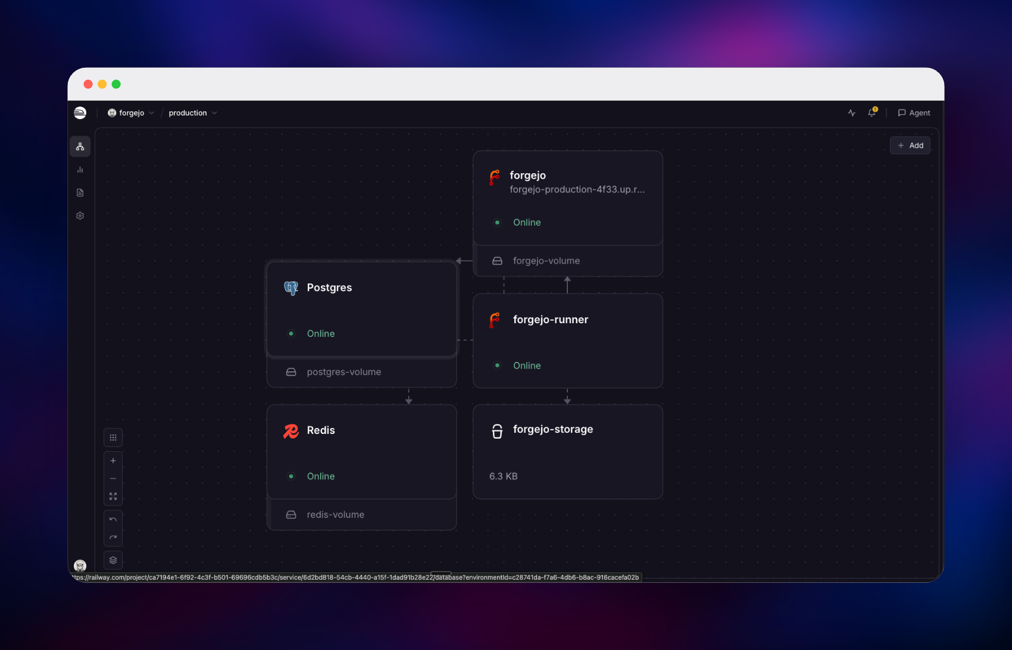Open the activity pulse icon
This screenshot has height=650, width=1012.
click(852, 112)
